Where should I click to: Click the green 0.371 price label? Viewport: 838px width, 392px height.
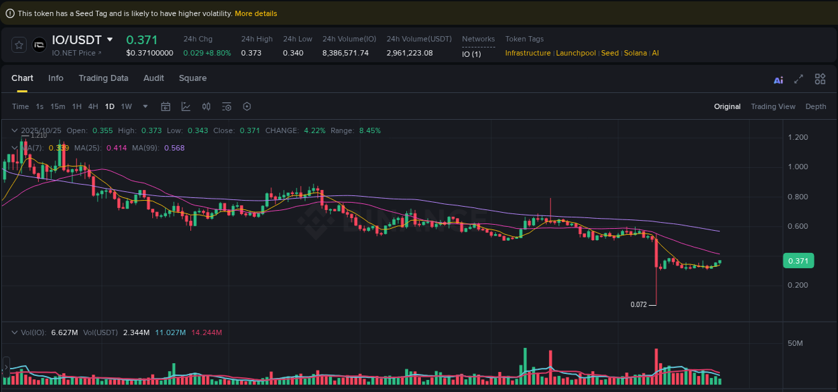[x=798, y=260]
